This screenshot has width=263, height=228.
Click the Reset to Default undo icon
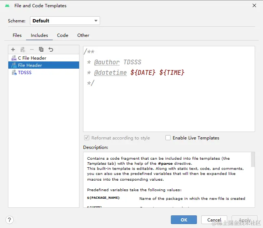pyautogui.click(x=51, y=50)
